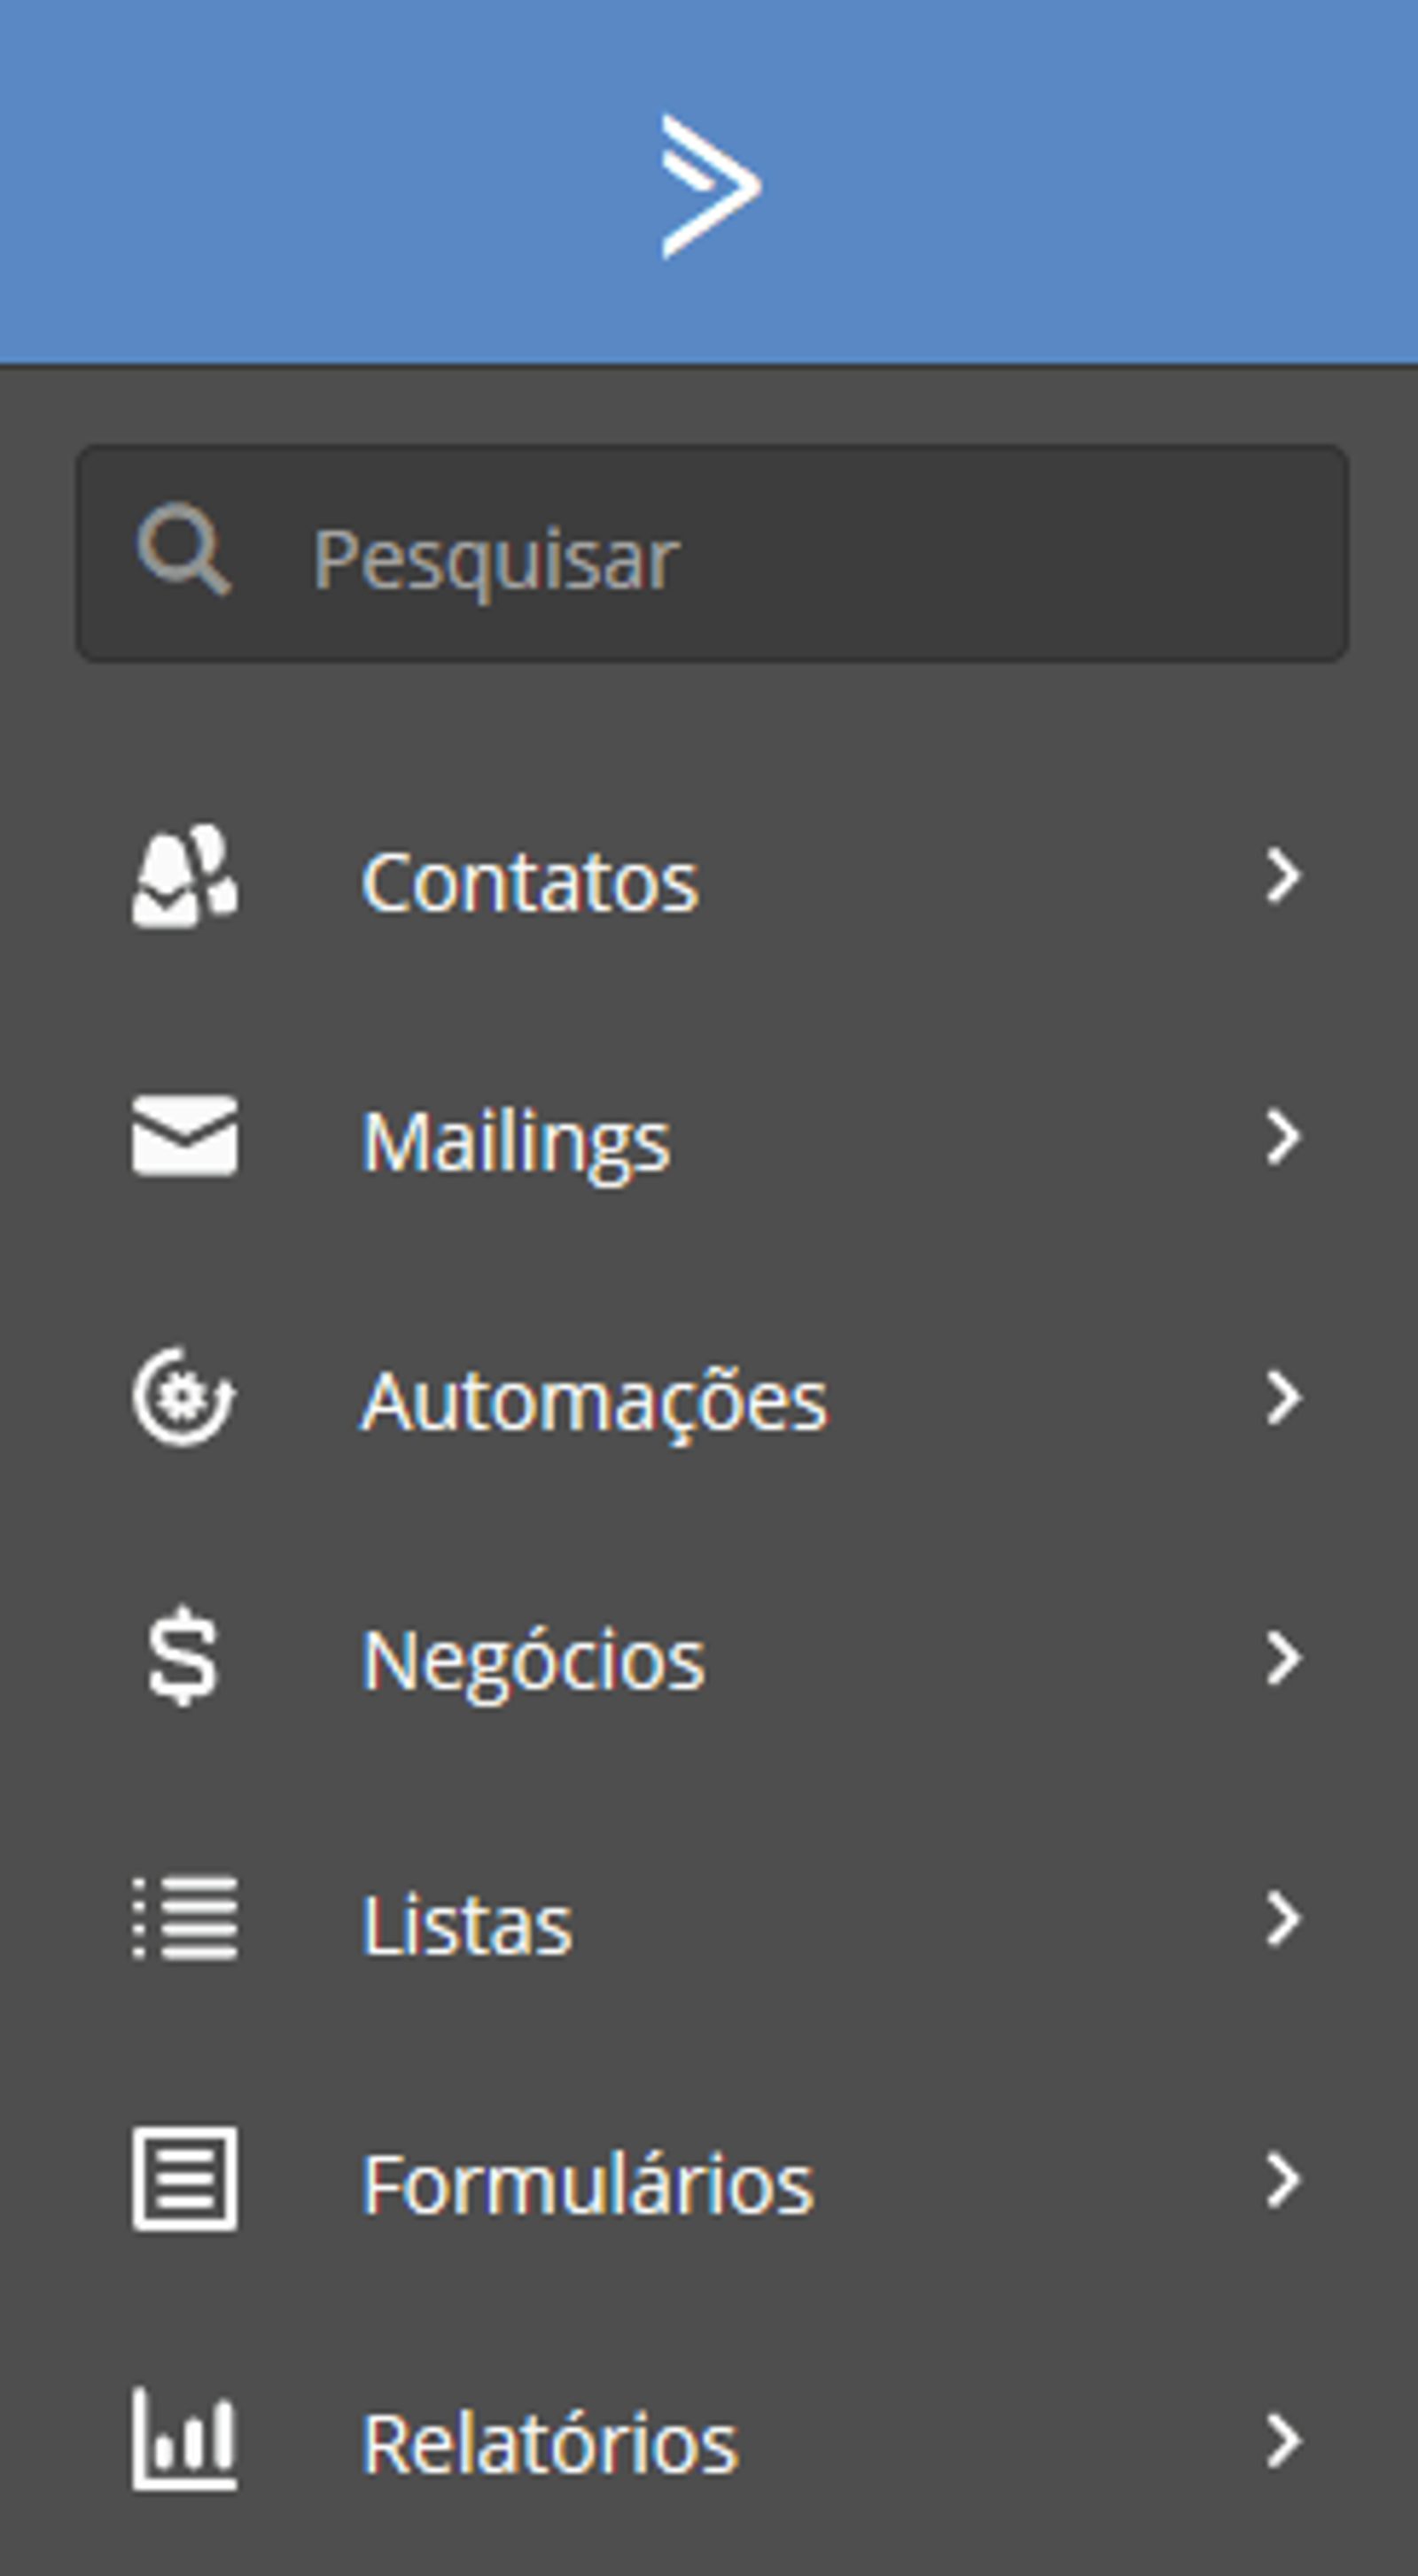Viewport: 1418px width, 2576px height.
Task: Focus the Pesquisar search field
Action: pyautogui.click(x=712, y=553)
